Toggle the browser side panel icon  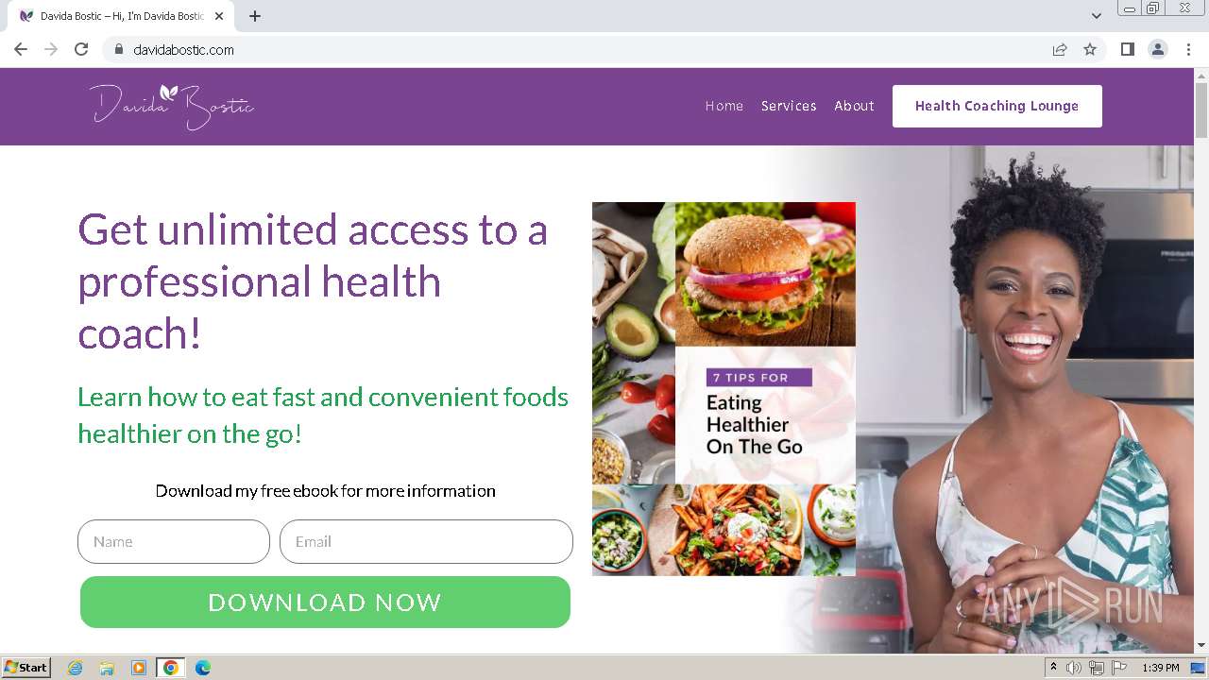pos(1127,49)
